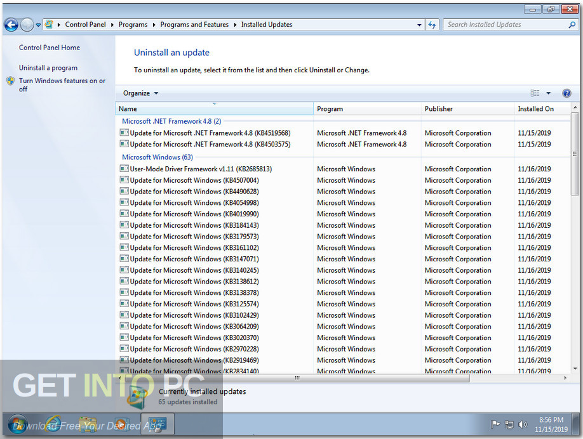Click the icon of update KB3140245

click(x=124, y=270)
